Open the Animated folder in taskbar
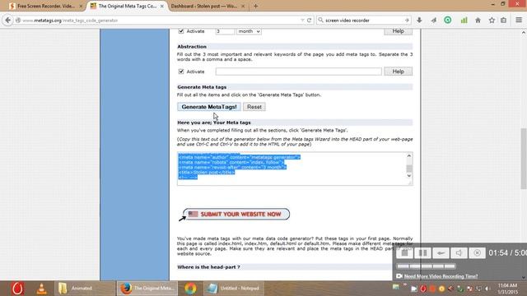The width and height of the screenshot is (527, 296). [x=85, y=289]
